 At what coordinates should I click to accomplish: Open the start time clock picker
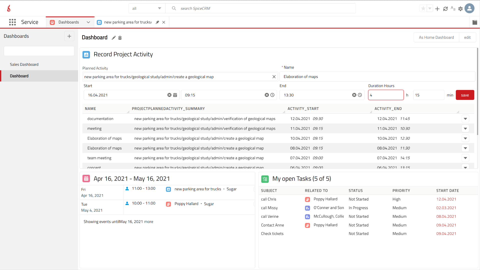272,95
